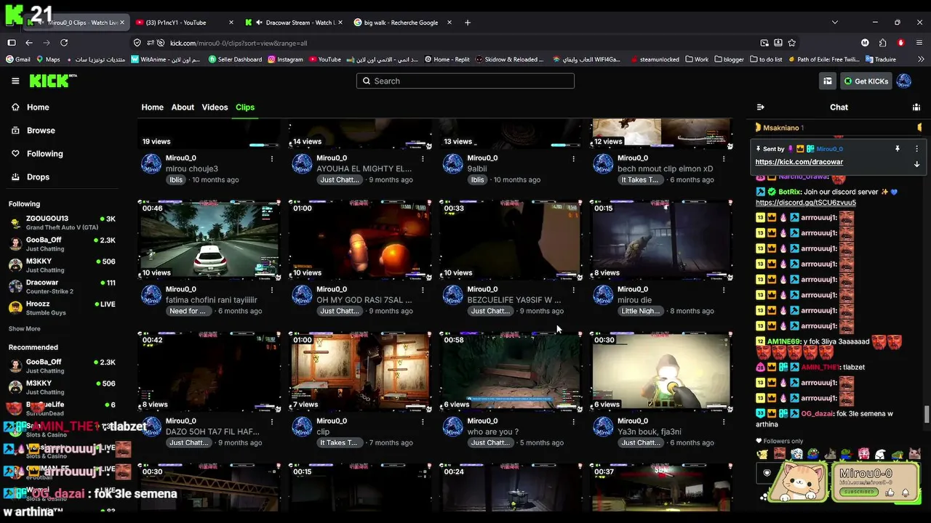The width and height of the screenshot is (931, 523).
Task: Click the Kick search field
Action: pyautogui.click(x=465, y=81)
